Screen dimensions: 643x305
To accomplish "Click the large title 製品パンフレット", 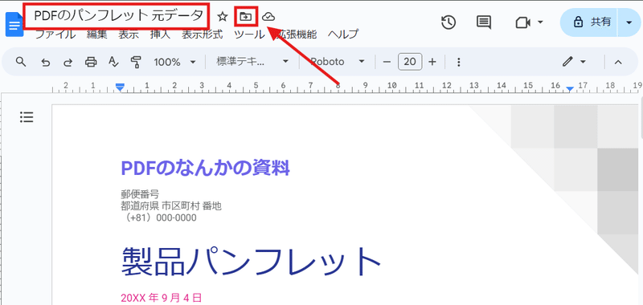I will point(252,262).
